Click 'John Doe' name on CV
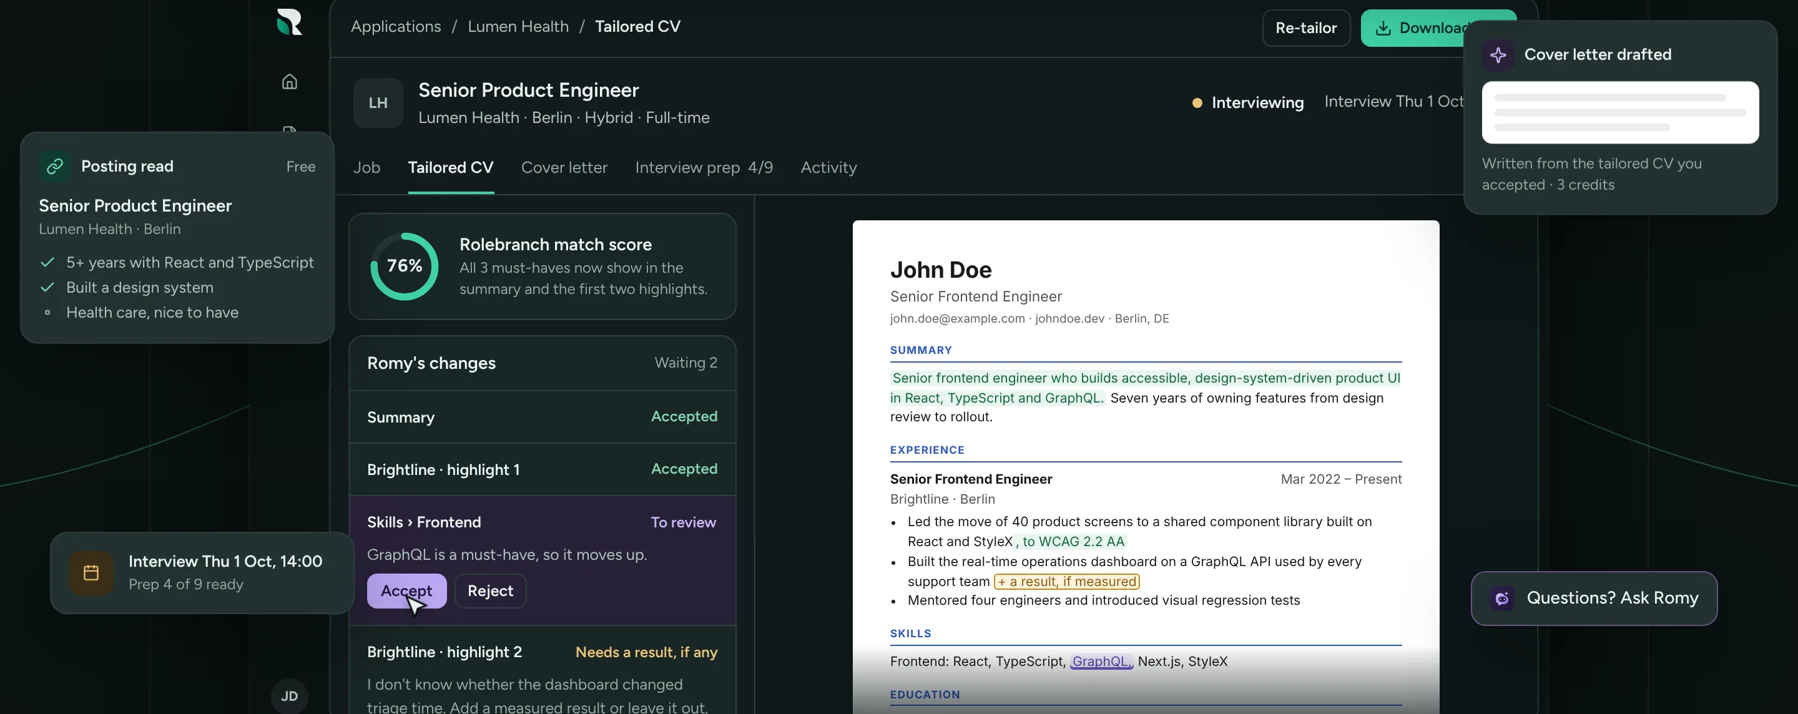The image size is (1798, 714). coord(940,270)
